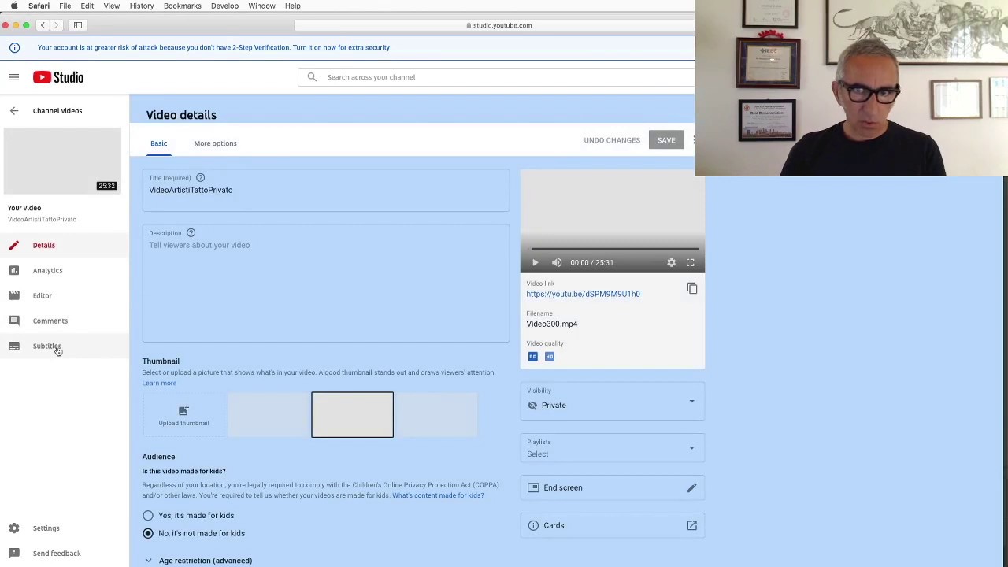Show help for the Description field
1008x567 pixels.
191,233
